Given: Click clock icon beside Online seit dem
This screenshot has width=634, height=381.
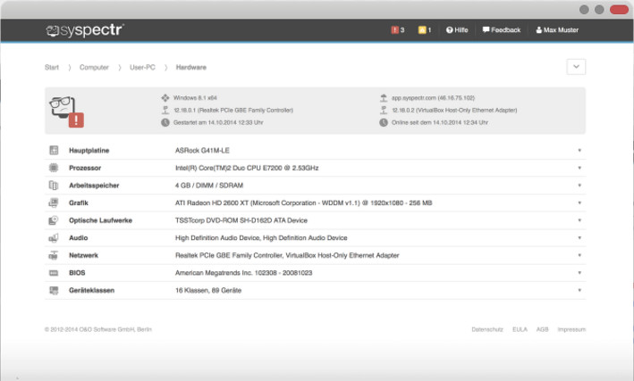Looking at the screenshot, I should (x=384, y=122).
